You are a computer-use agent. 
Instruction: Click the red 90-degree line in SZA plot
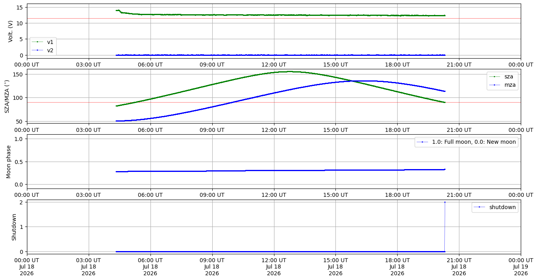[274, 102]
